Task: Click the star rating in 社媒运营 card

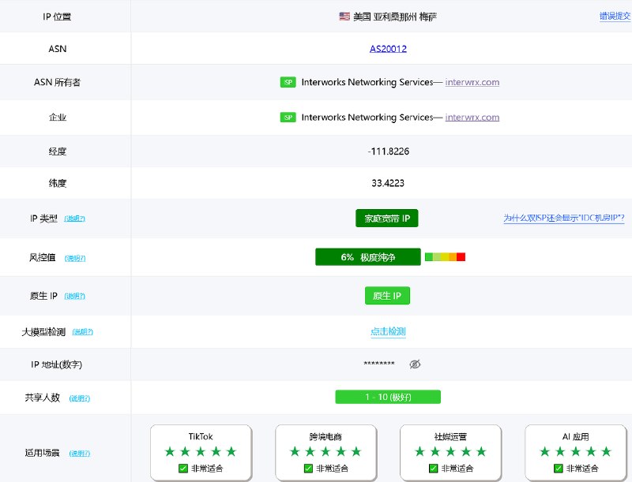Action: pos(450,451)
